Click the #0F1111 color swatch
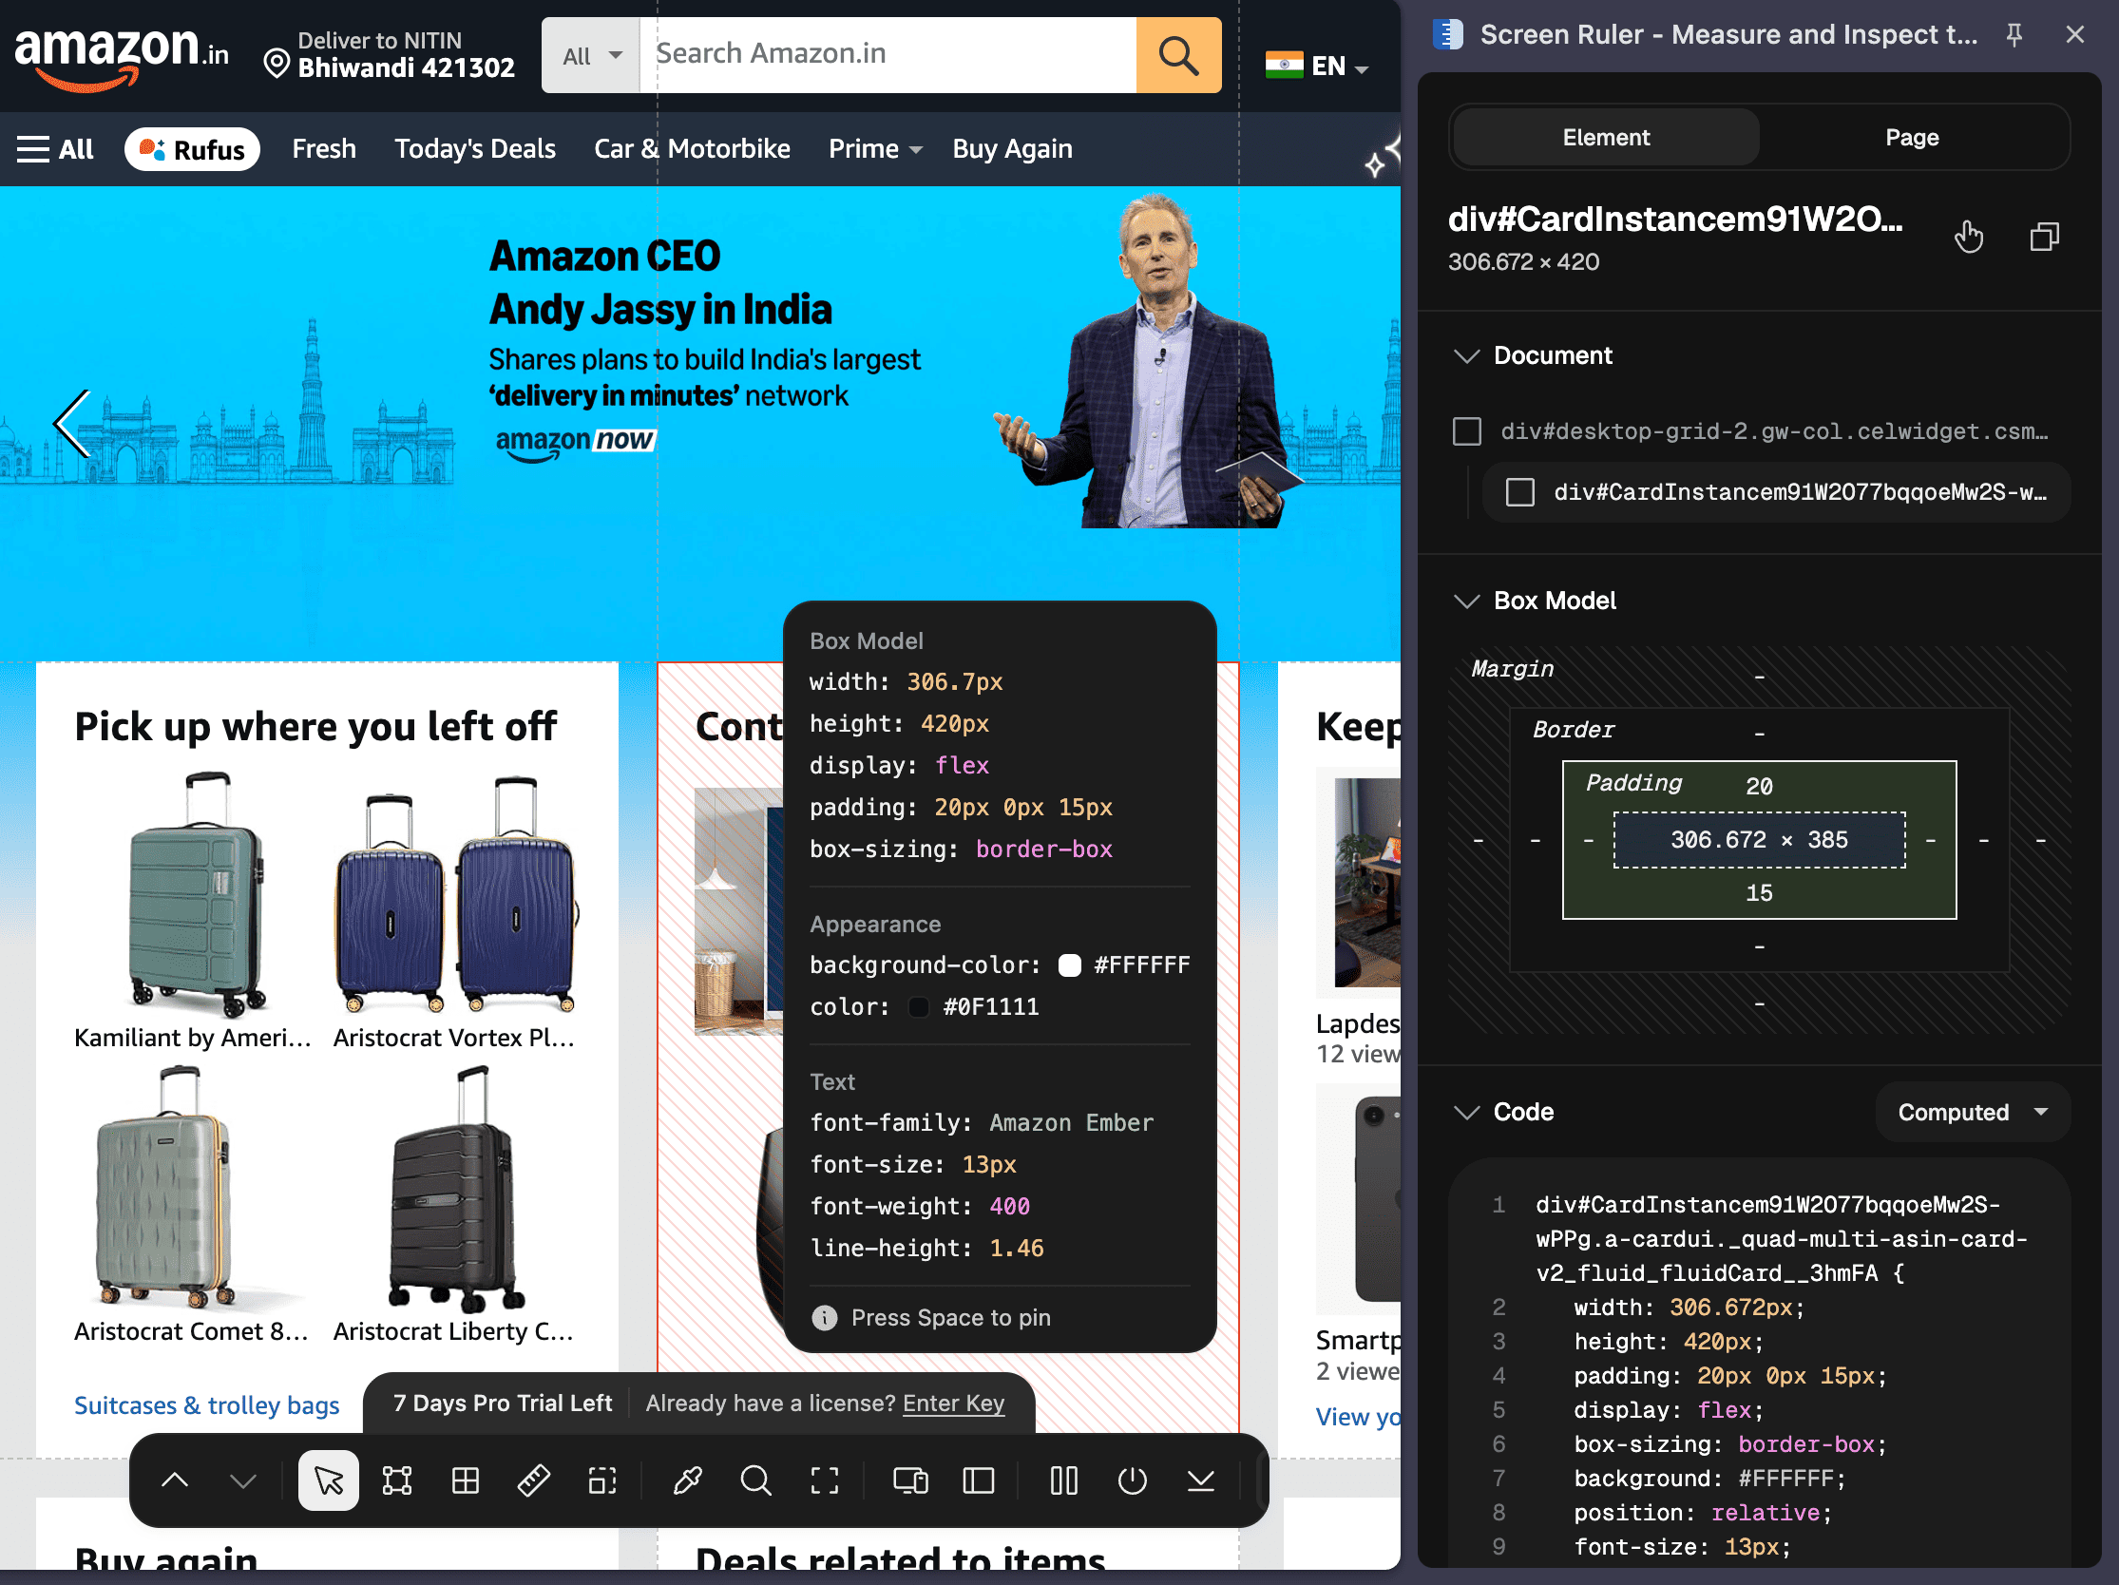The width and height of the screenshot is (2119, 1585). pos(919,1007)
